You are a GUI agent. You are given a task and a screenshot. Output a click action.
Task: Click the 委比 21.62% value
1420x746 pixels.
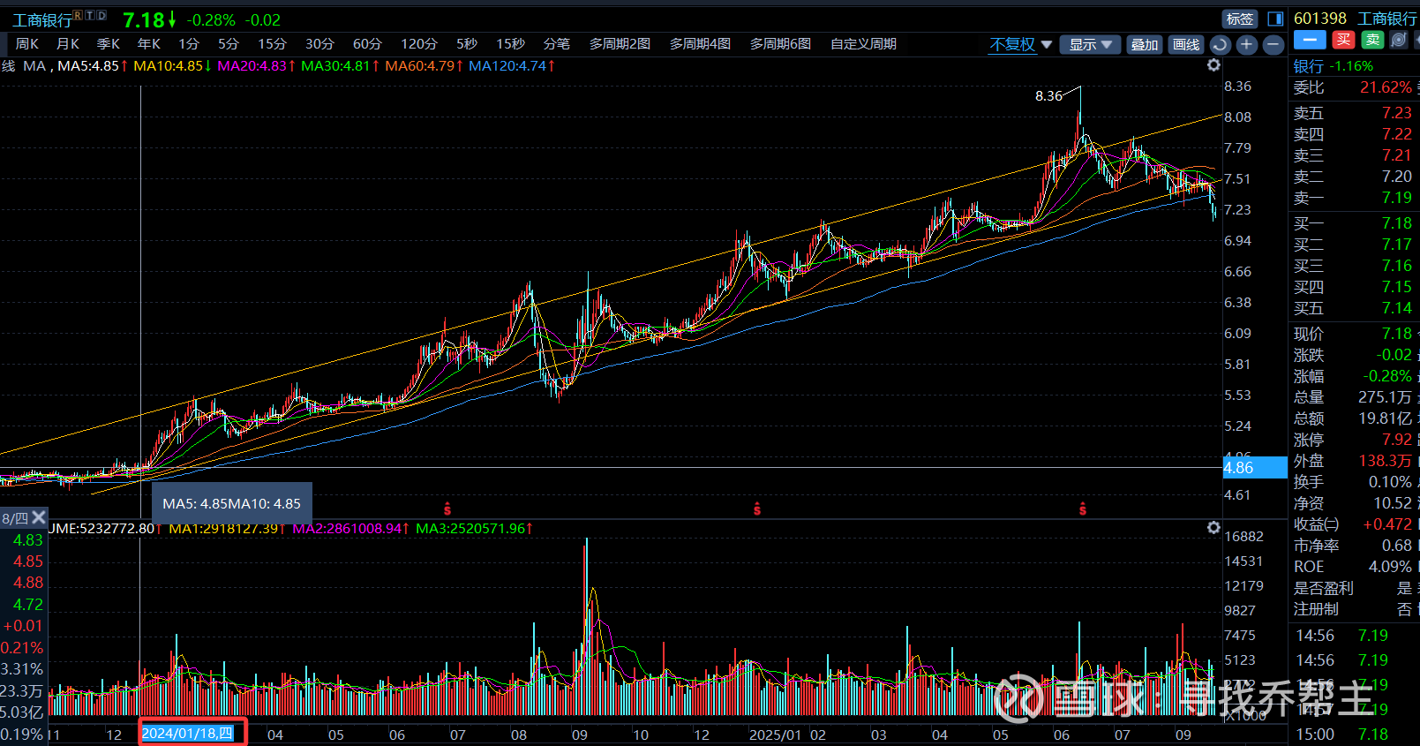tap(1386, 87)
